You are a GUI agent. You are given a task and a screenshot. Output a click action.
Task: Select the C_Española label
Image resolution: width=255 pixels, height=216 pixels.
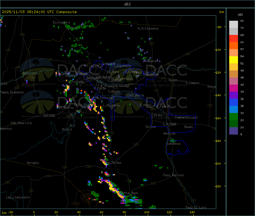(122, 66)
